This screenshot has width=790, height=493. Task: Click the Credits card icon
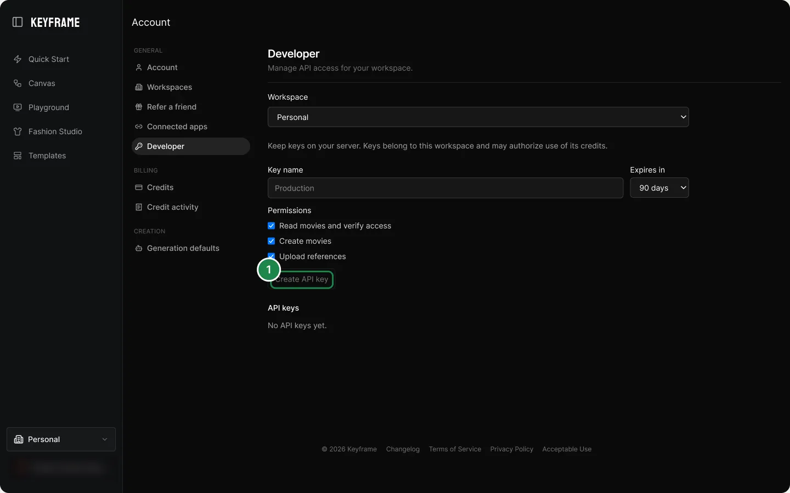coord(139,187)
